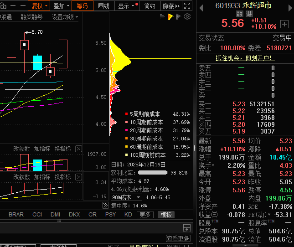Click 买五 price 5.19 in order book

[239, 131]
